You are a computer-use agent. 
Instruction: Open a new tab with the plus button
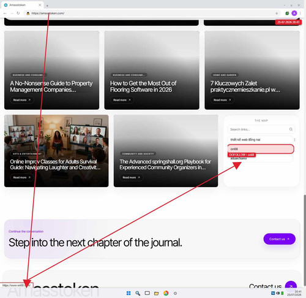pos(47,6)
